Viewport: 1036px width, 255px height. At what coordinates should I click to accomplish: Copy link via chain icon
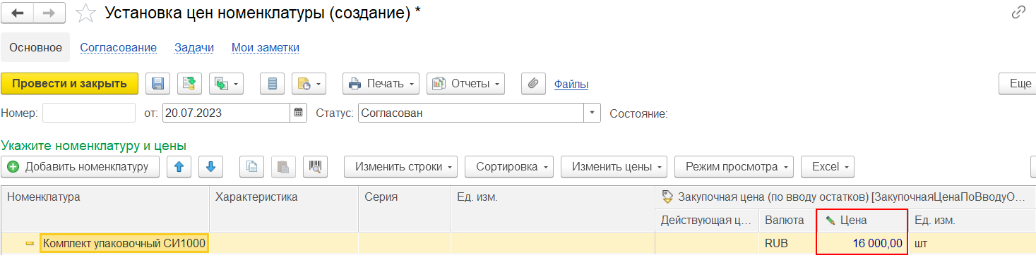pyautogui.click(x=1018, y=12)
